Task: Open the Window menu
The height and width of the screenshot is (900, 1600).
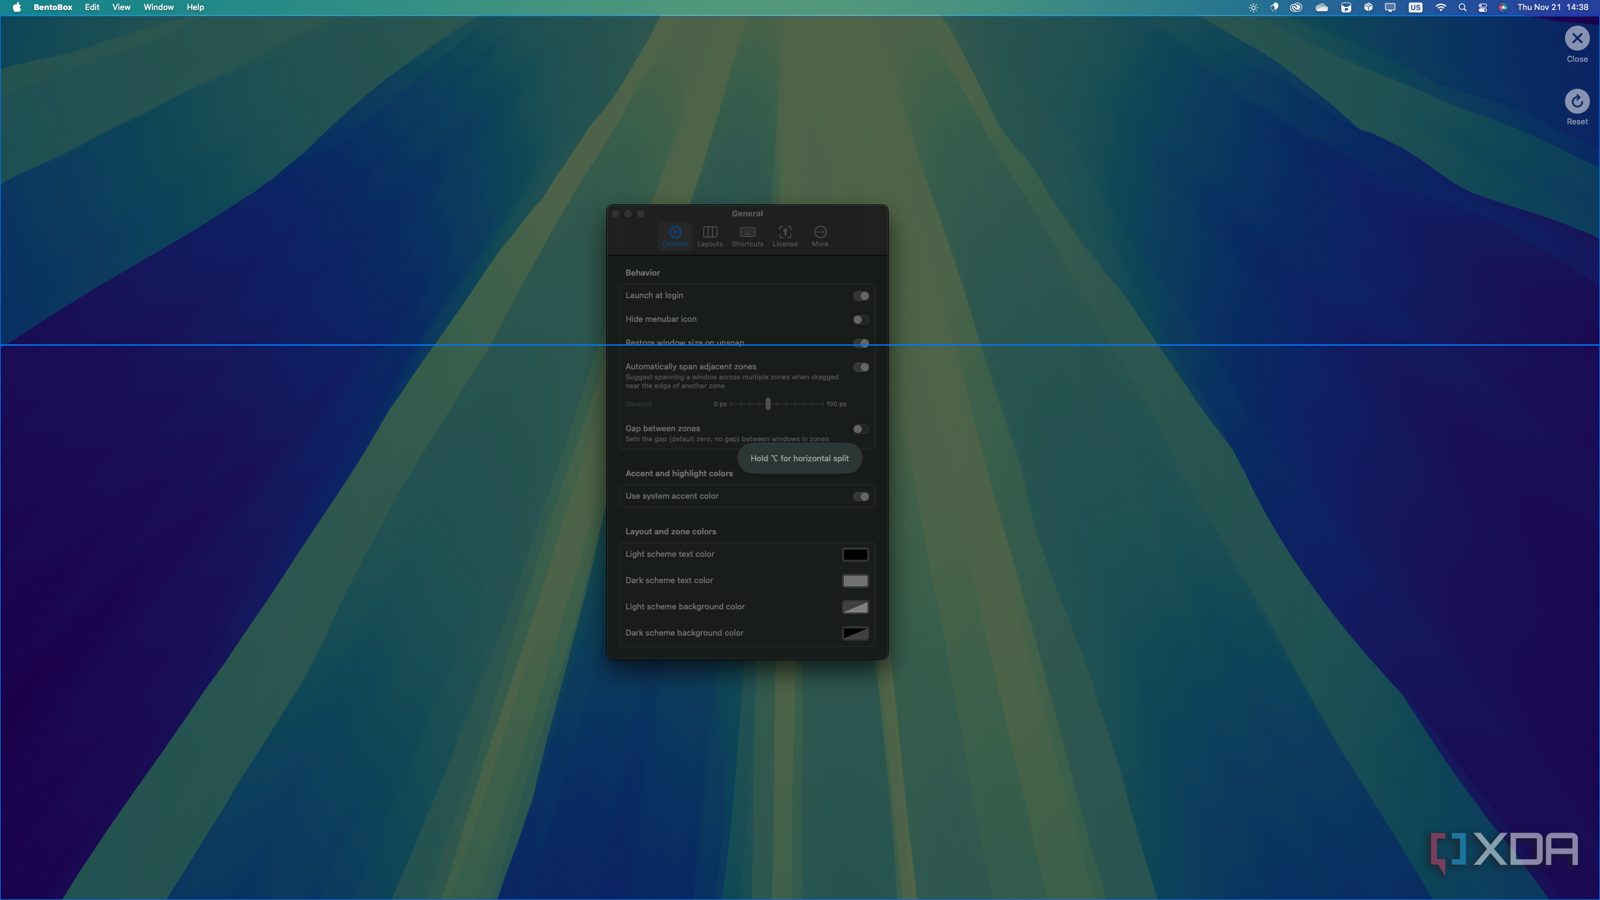Action: click(x=158, y=7)
